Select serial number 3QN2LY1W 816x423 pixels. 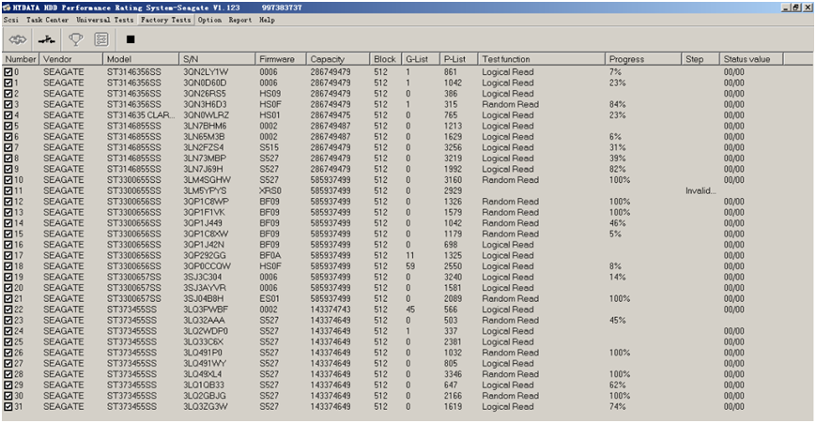point(206,72)
